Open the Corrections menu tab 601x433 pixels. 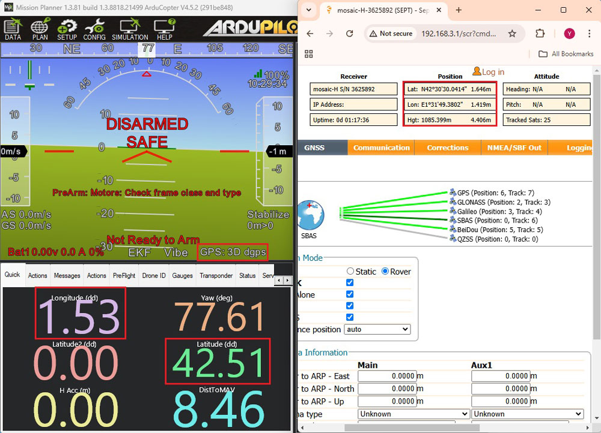pyautogui.click(x=448, y=148)
